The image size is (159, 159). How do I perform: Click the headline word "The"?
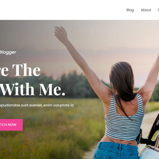click(26, 70)
